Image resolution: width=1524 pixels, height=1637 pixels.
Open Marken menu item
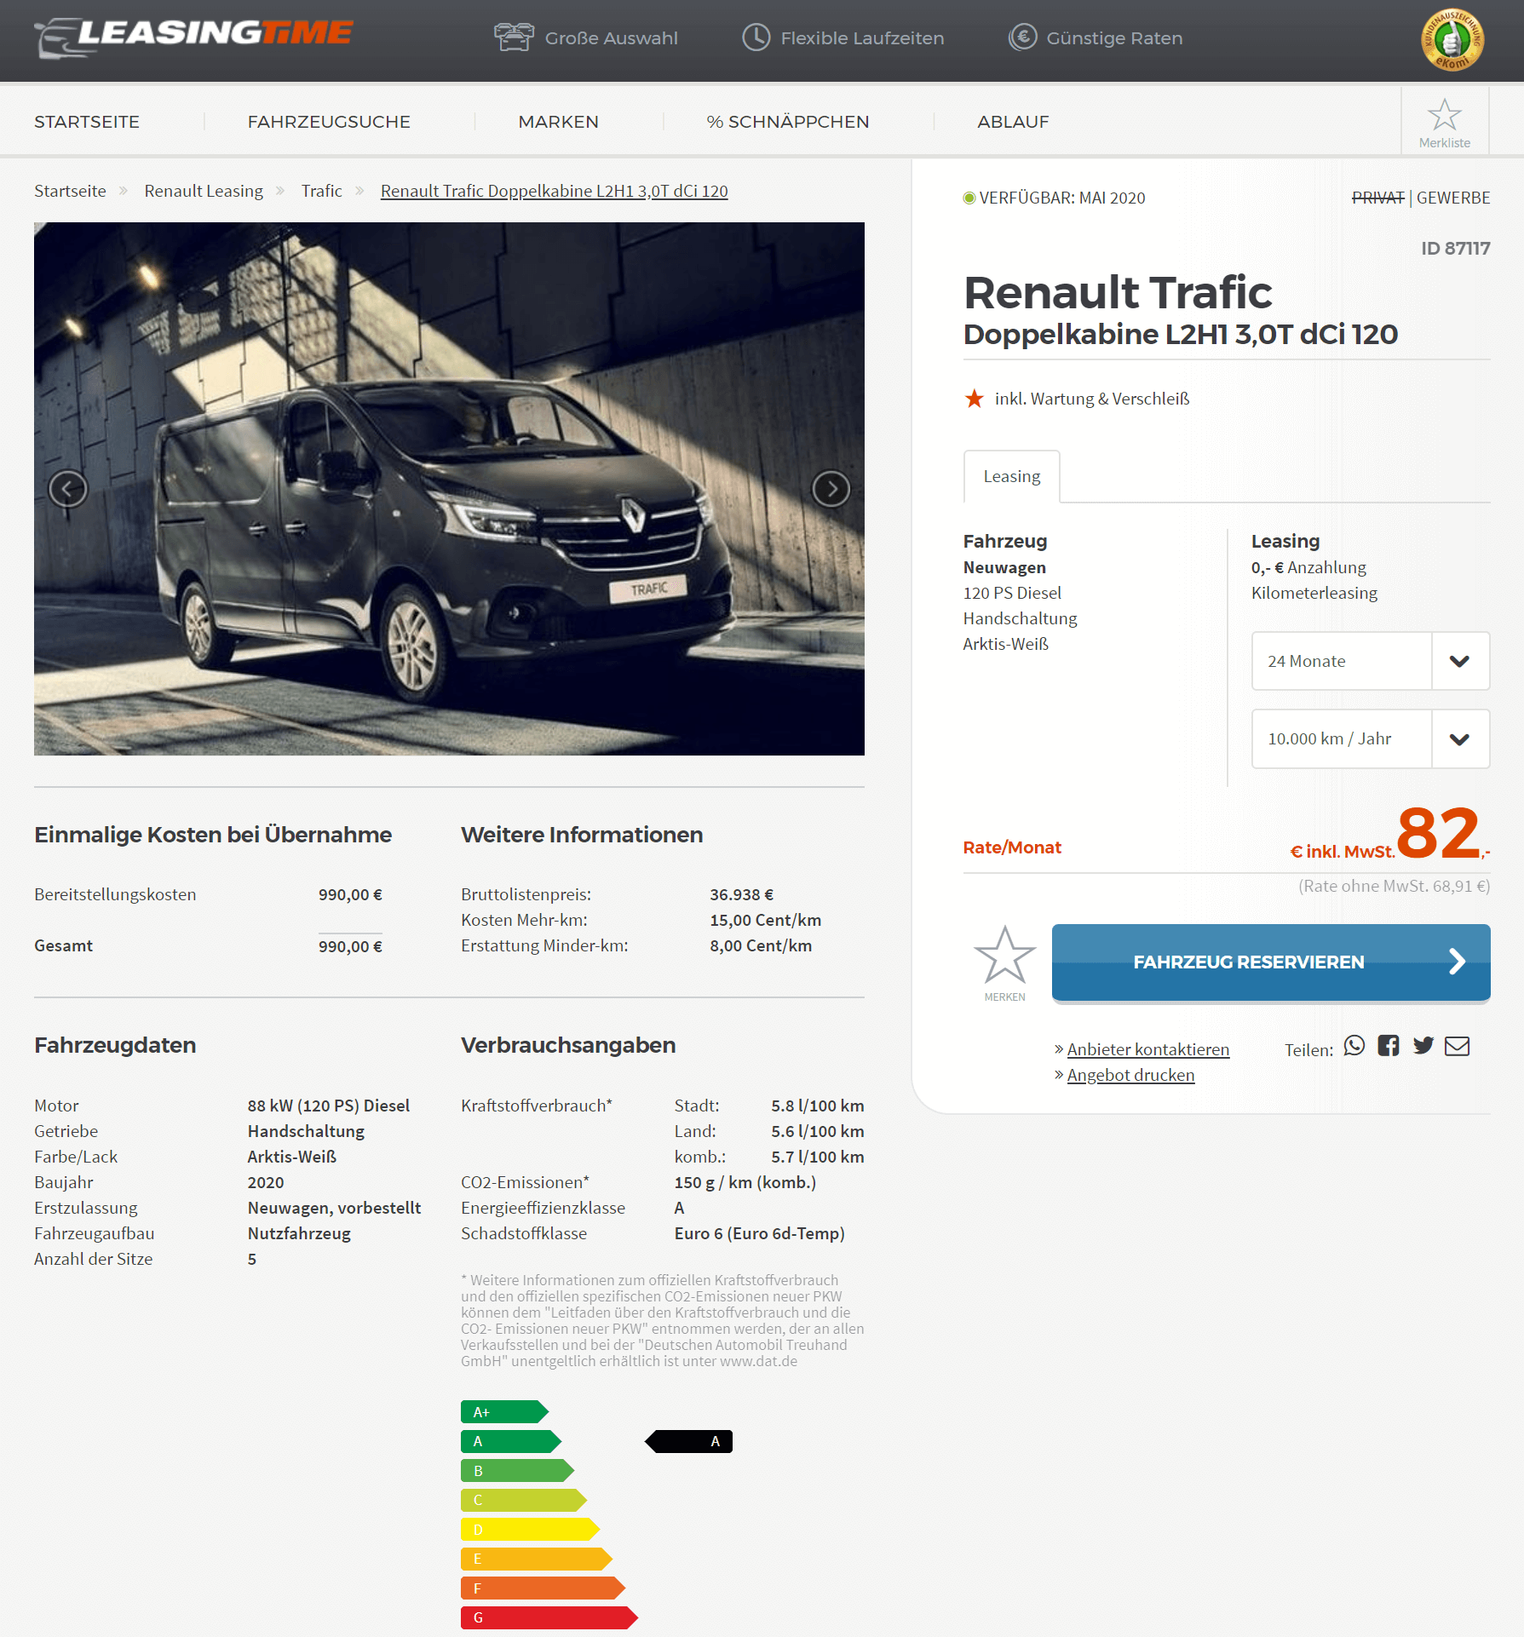click(x=559, y=122)
